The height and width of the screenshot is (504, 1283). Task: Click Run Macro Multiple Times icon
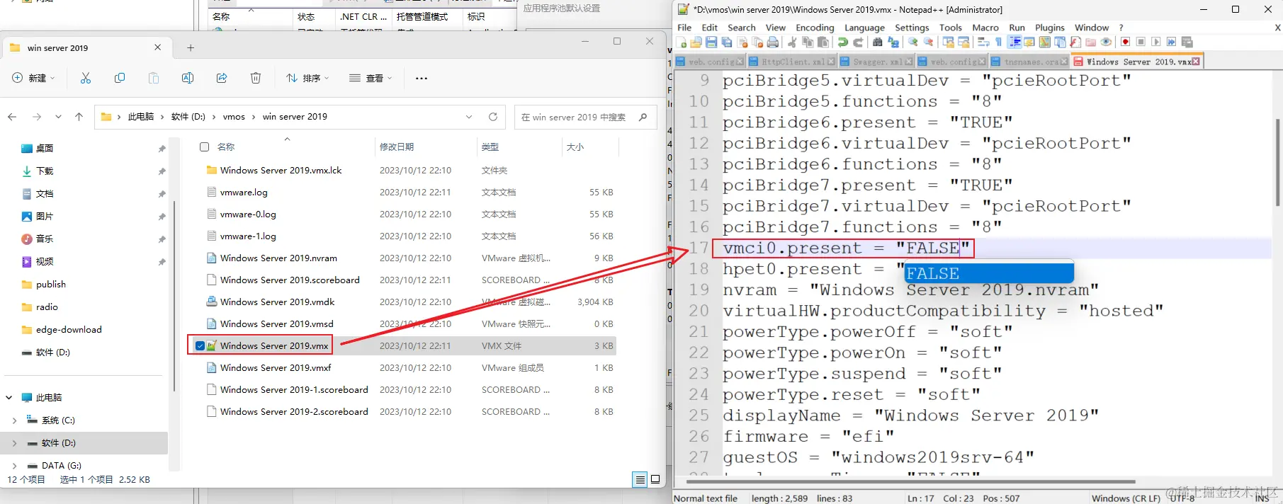(1172, 42)
